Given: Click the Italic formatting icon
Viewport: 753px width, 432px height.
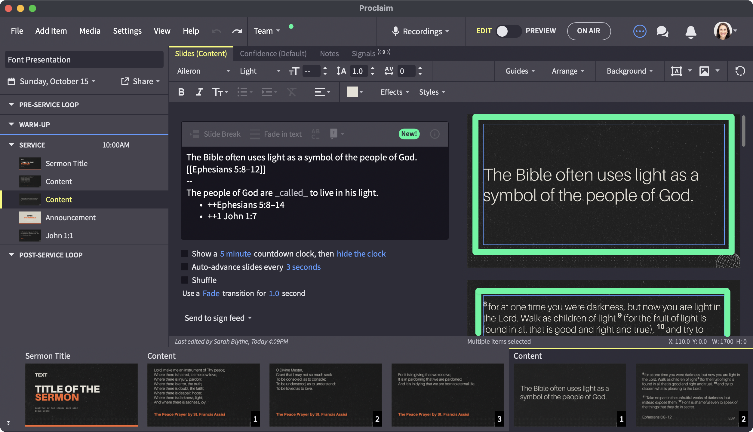Looking at the screenshot, I should click(x=199, y=92).
